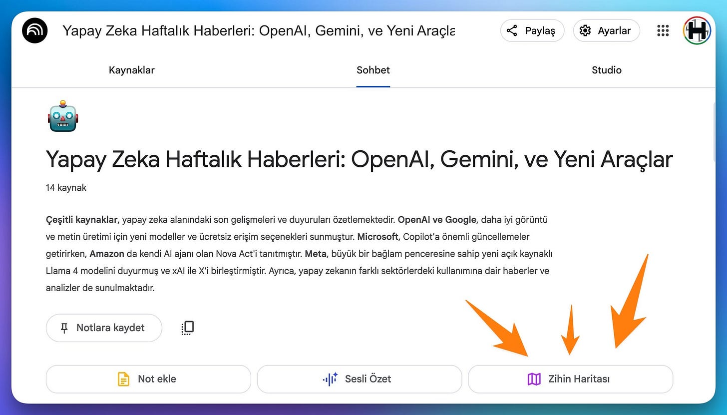This screenshot has height=415, width=727.
Task: Click the NotebookLM logo icon
Action: click(35, 31)
